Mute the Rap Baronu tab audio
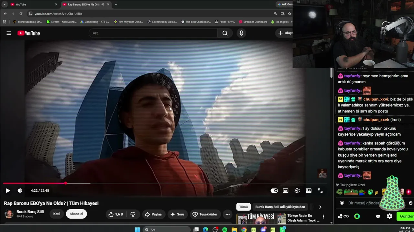 [103, 5]
